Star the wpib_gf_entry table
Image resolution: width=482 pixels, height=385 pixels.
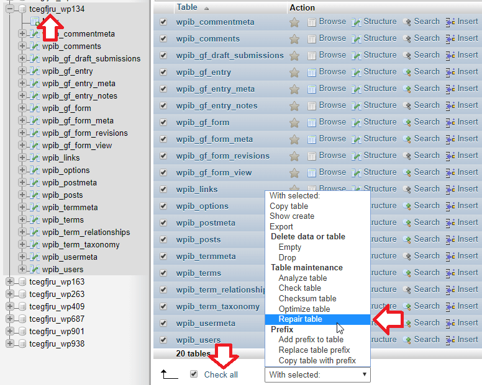294,73
